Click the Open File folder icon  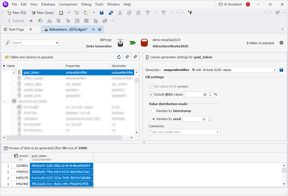tap(86, 13)
